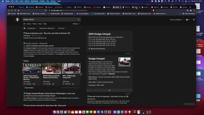The height and width of the screenshot is (115, 204).
Task: Open the Privacy, simplified dropdown
Action: (x=176, y=20)
